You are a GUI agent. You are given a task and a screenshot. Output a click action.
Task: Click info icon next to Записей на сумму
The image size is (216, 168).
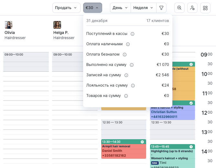point(126,75)
